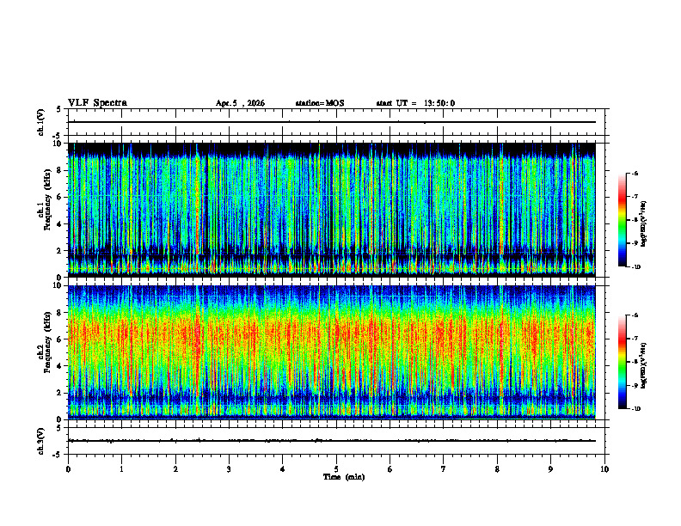This screenshot has width=681, height=526.
Task: Click the ch.2 colorbar "-7" tick label
Action: pos(635,339)
